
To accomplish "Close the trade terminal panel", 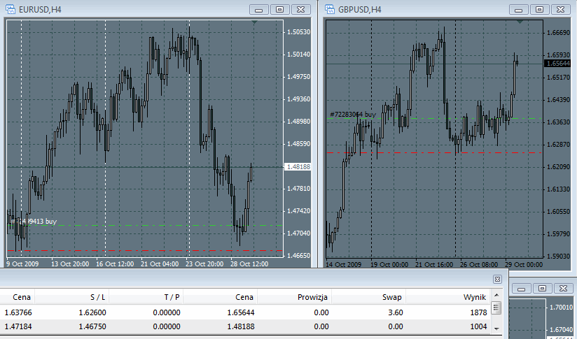I will 497,280.
